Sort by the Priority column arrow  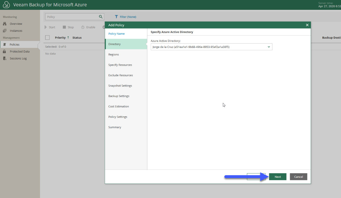click(68, 38)
